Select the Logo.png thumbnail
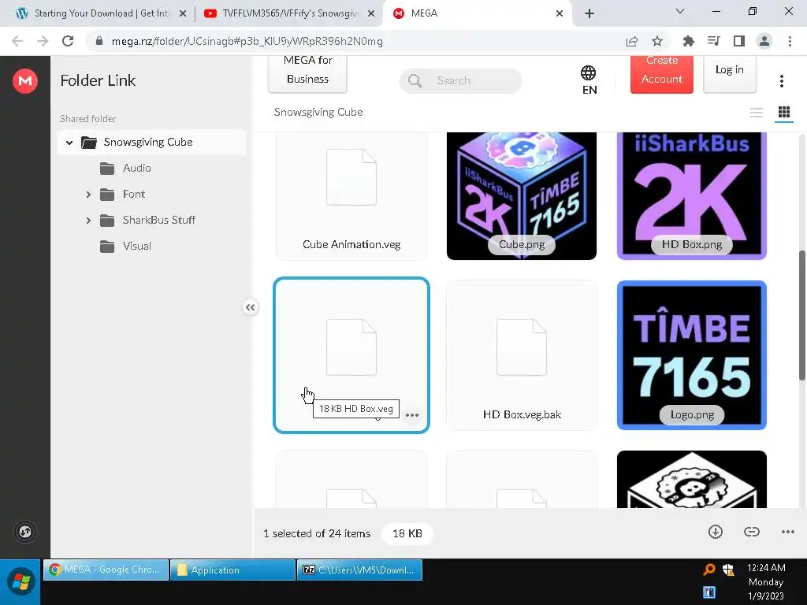807x605 pixels. tap(692, 355)
